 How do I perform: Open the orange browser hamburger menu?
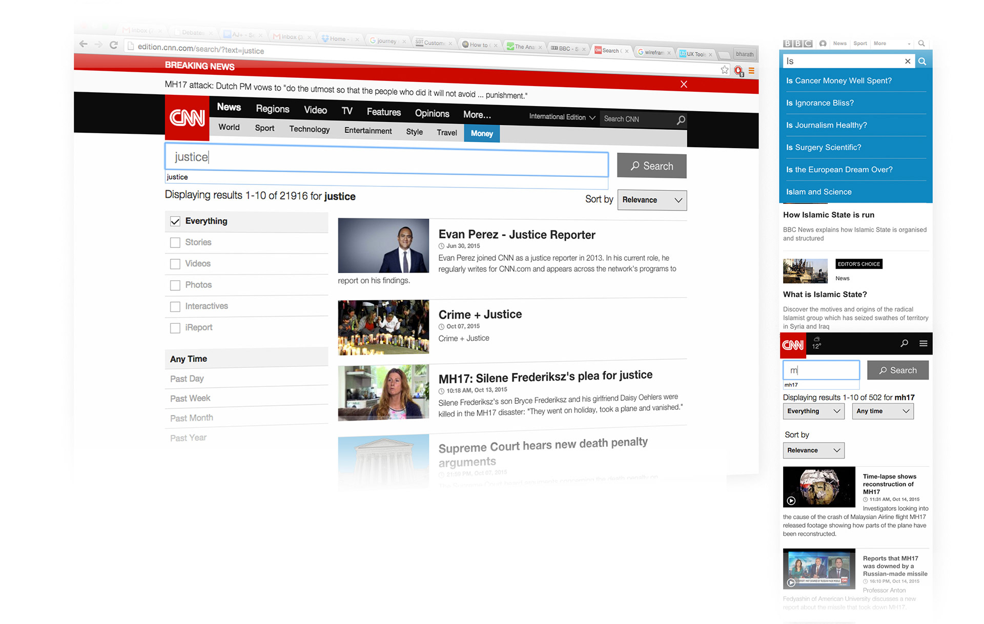tap(751, 71)
